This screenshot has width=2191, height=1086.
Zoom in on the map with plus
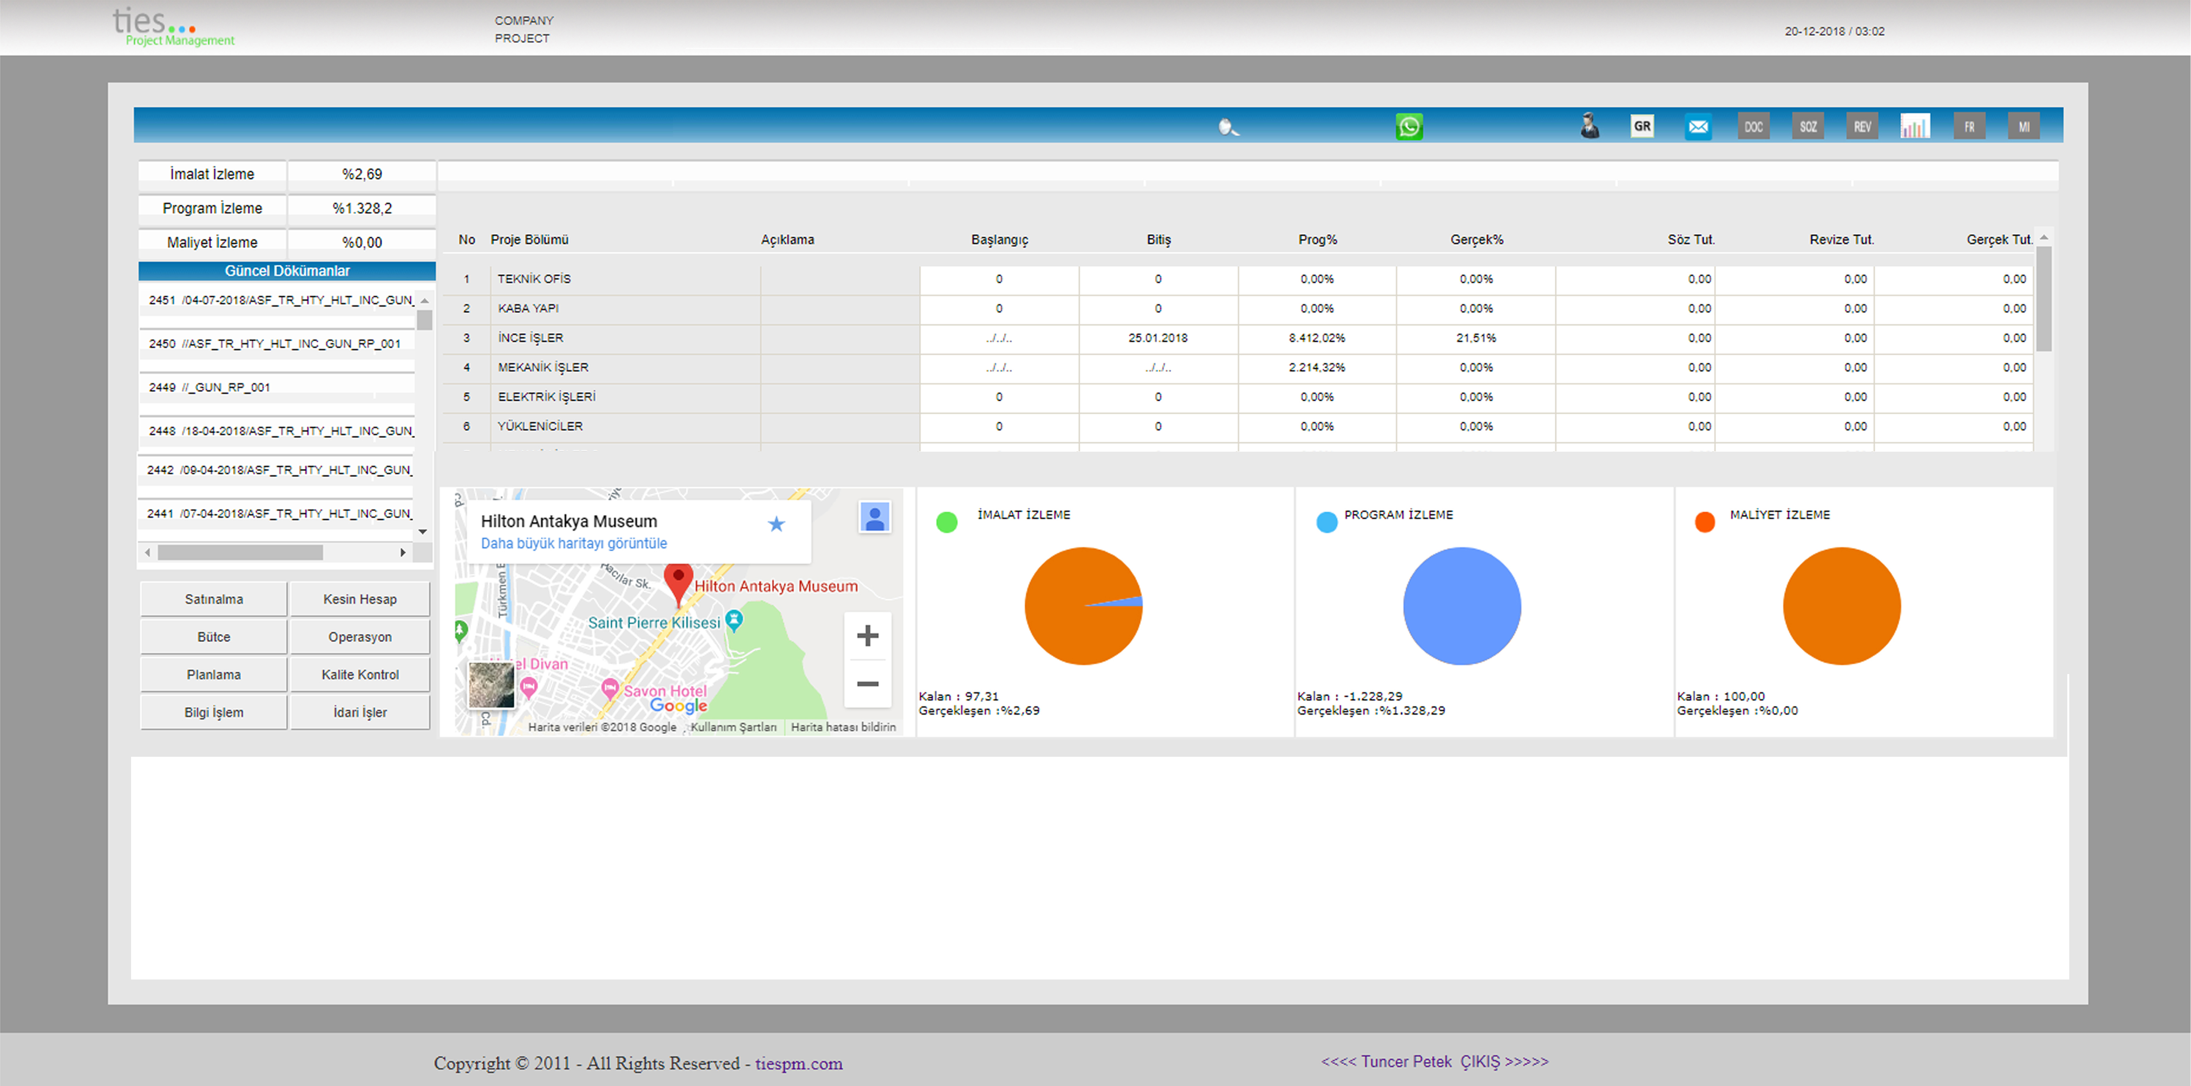(868, 635)
